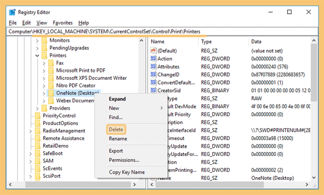The image size is (324, 195).
Task: Click the RetailDemo folder icon
Action: [x=38, y=146]
